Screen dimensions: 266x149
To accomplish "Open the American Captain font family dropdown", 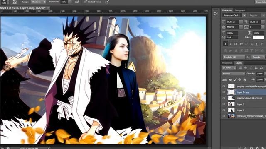I will [234, 15].
